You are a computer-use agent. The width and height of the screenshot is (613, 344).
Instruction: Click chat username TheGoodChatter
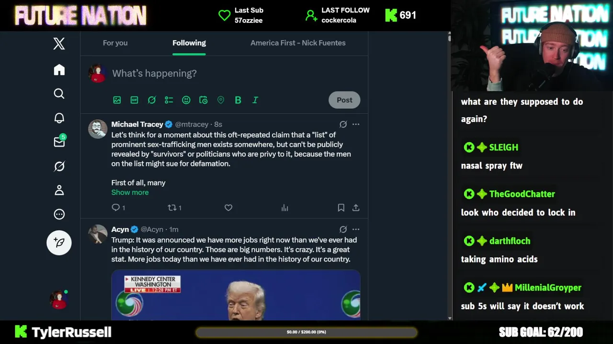(522, 194)
